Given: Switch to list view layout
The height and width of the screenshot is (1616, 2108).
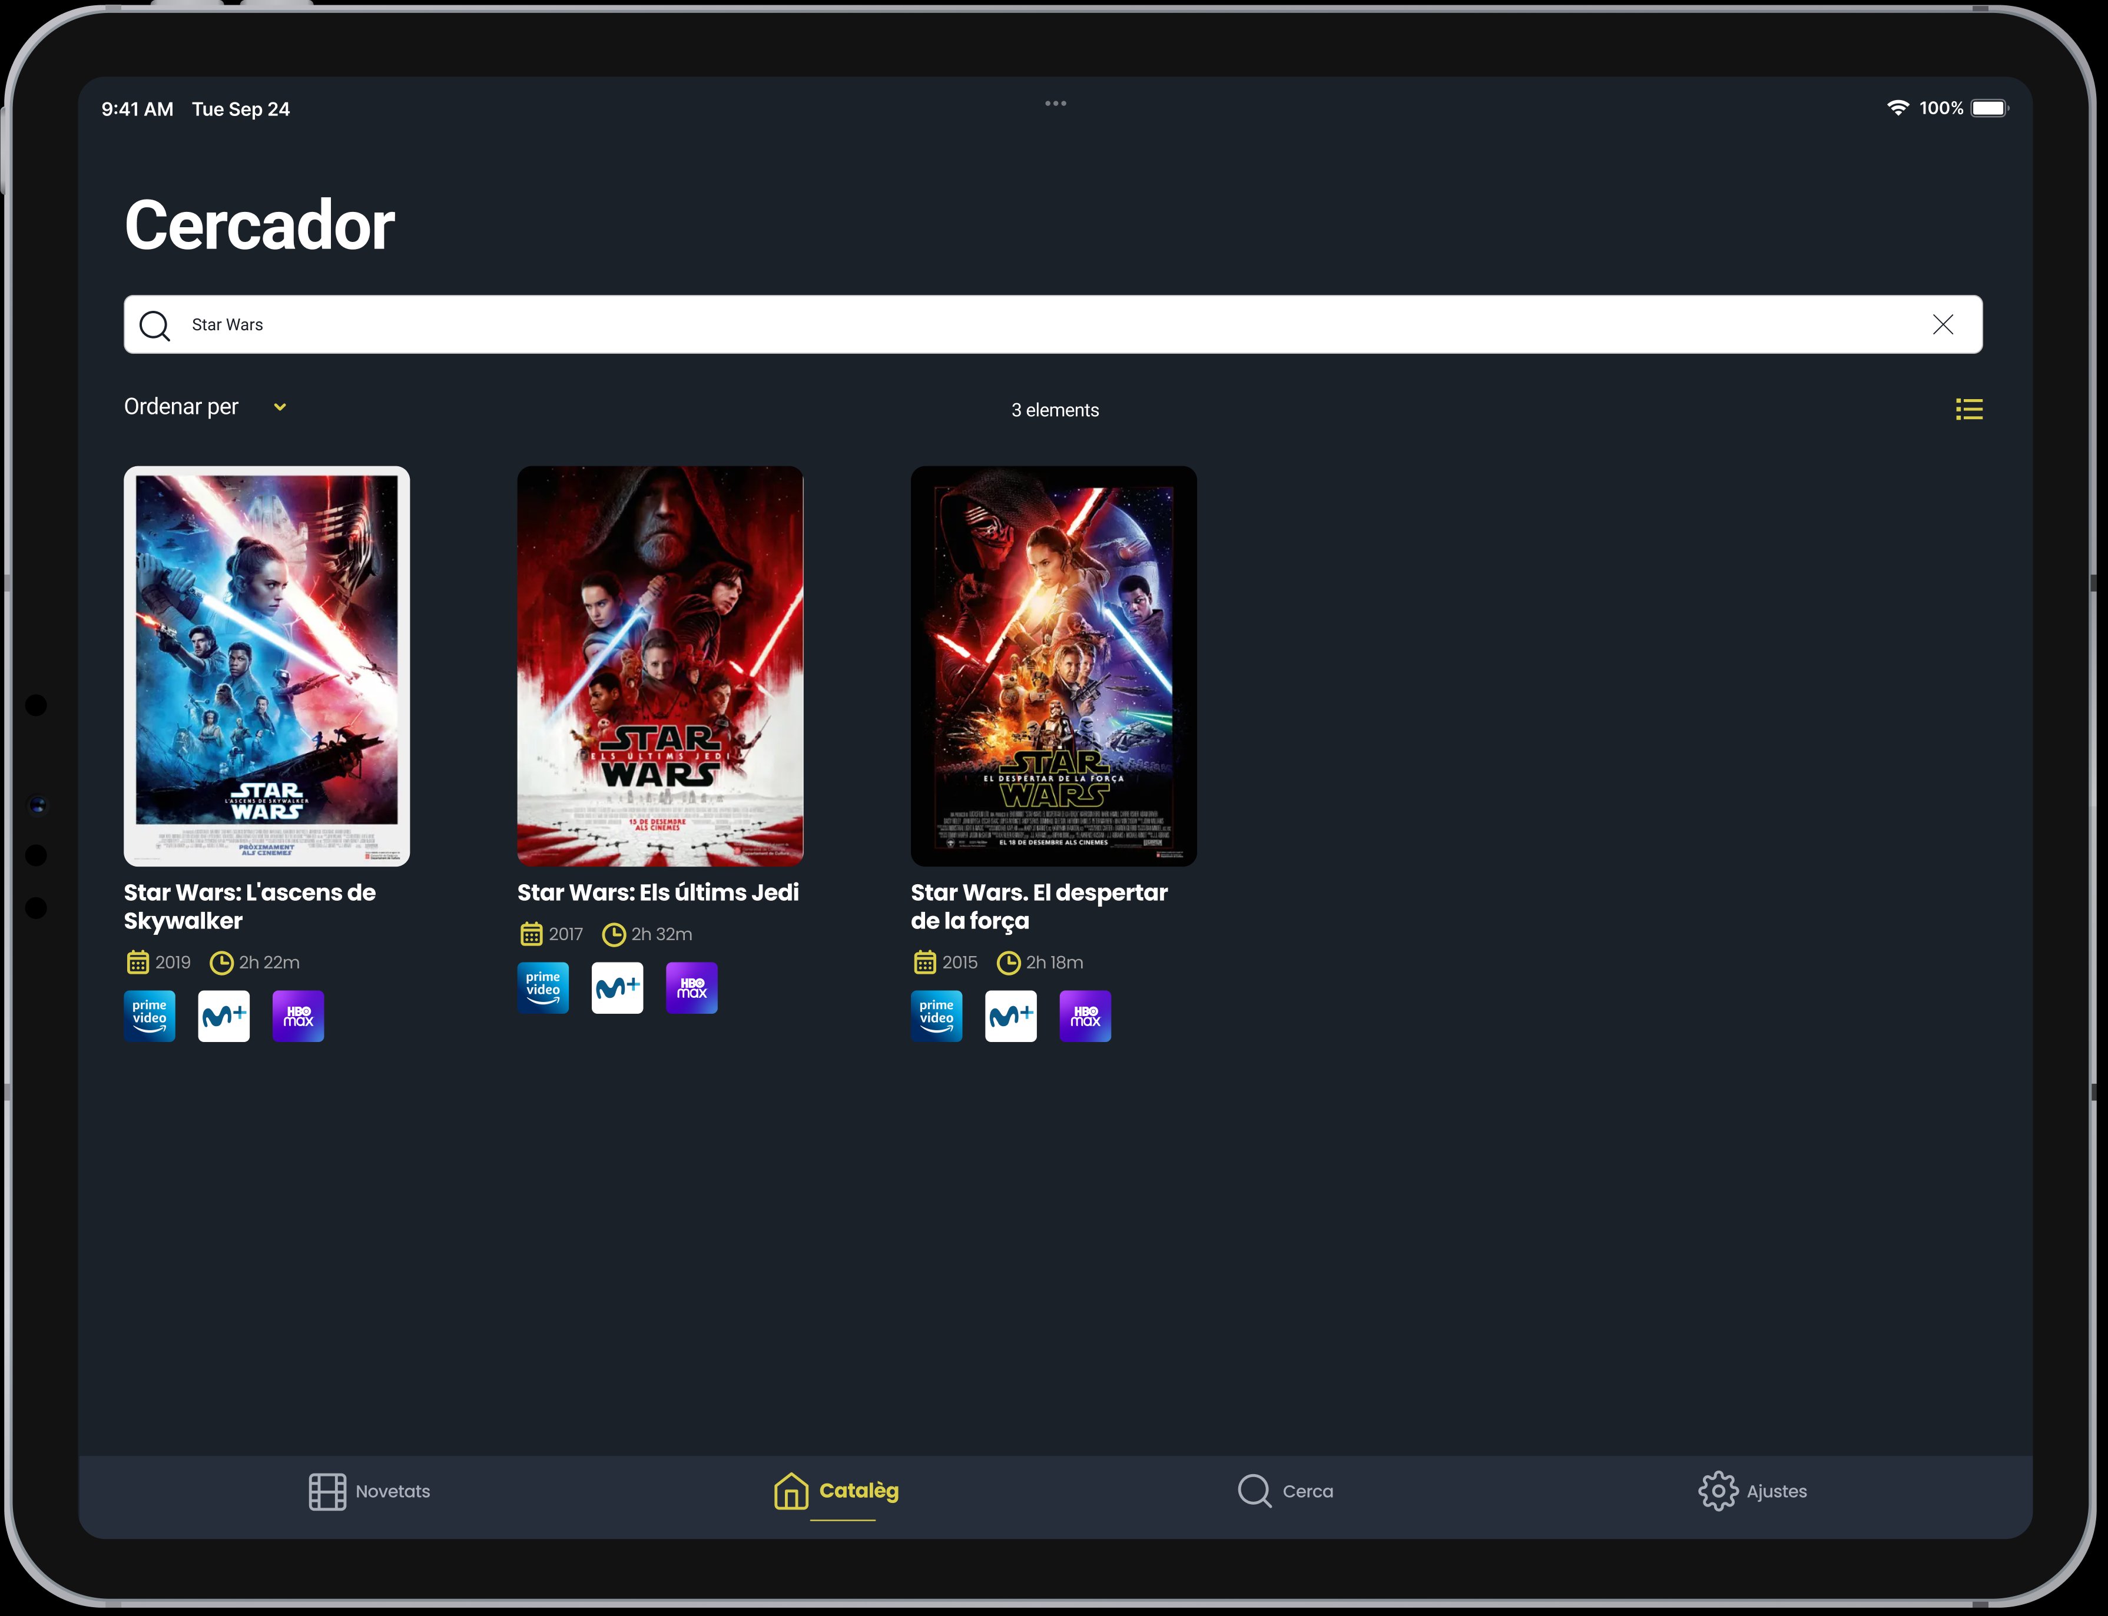Looking at the screenshot, I should 1967,410.
